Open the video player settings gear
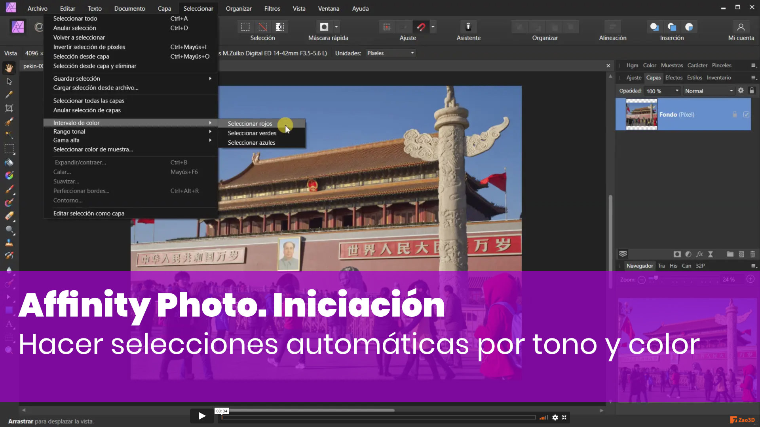This screenshot has width=760, height=427. (x=555, y=417)
